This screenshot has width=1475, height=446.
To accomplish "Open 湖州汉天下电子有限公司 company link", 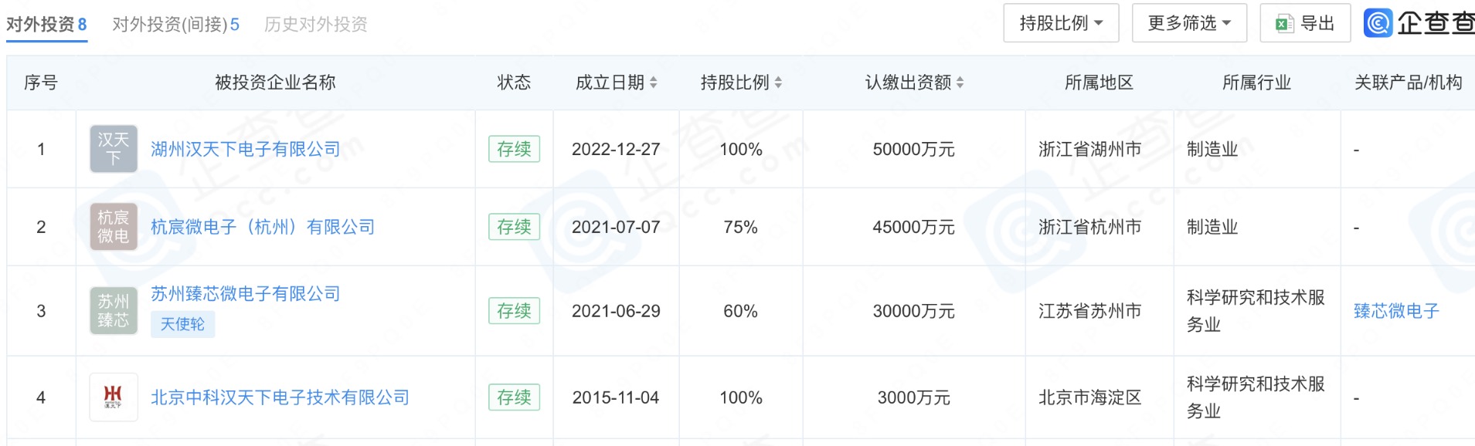I will click(245, 149).
